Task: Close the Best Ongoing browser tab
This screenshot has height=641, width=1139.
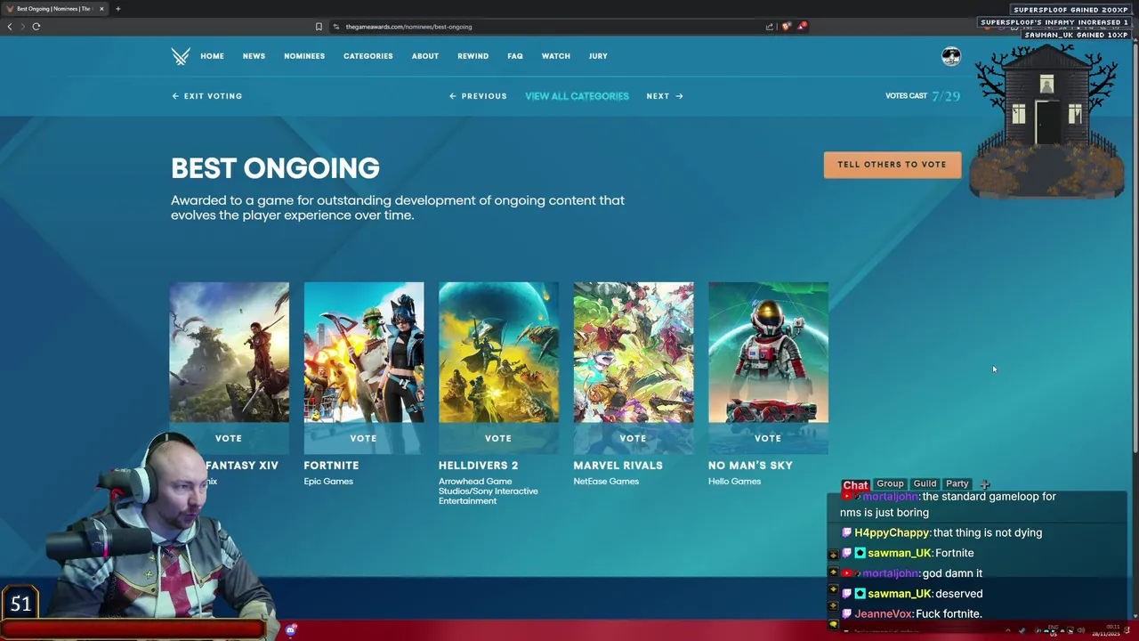Action: [101, 9]
